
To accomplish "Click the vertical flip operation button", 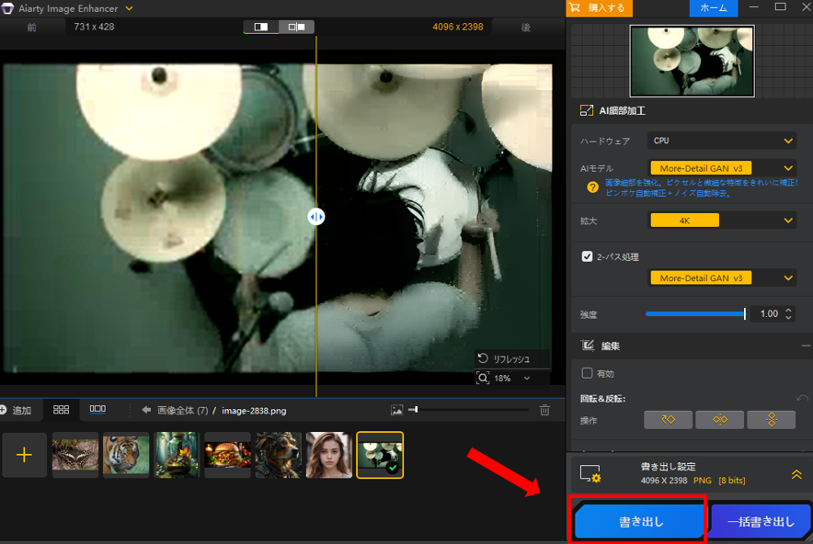I will click(772, 420).
